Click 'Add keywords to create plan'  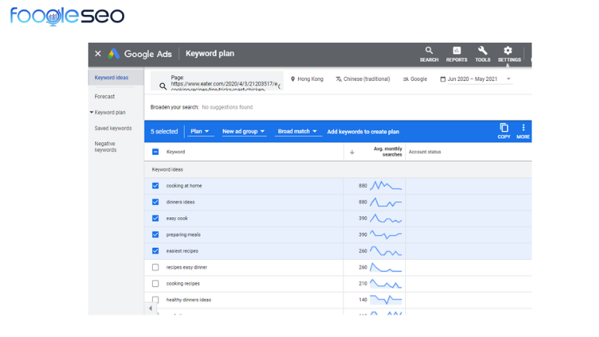coord(363,132)
